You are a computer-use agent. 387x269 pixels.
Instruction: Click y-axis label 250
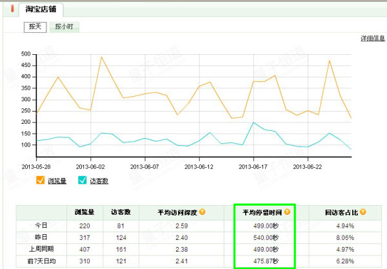pos(26,111)
